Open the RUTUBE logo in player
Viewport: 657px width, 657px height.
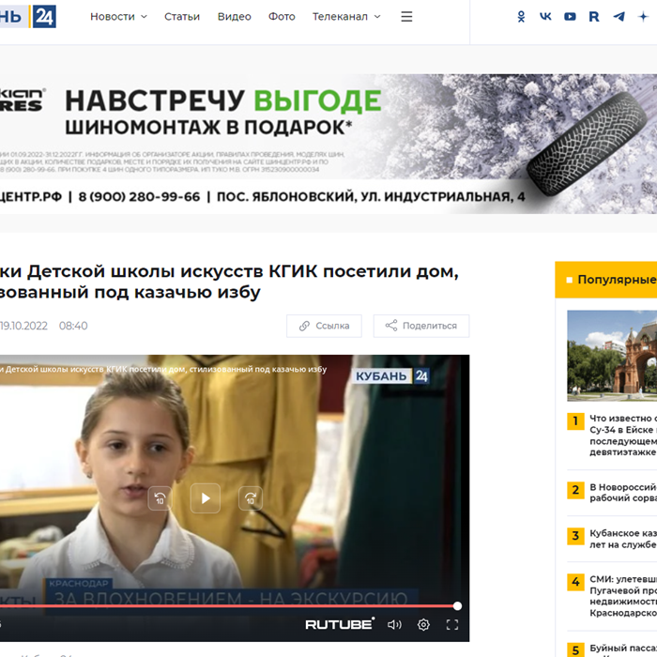click(340, 624)
